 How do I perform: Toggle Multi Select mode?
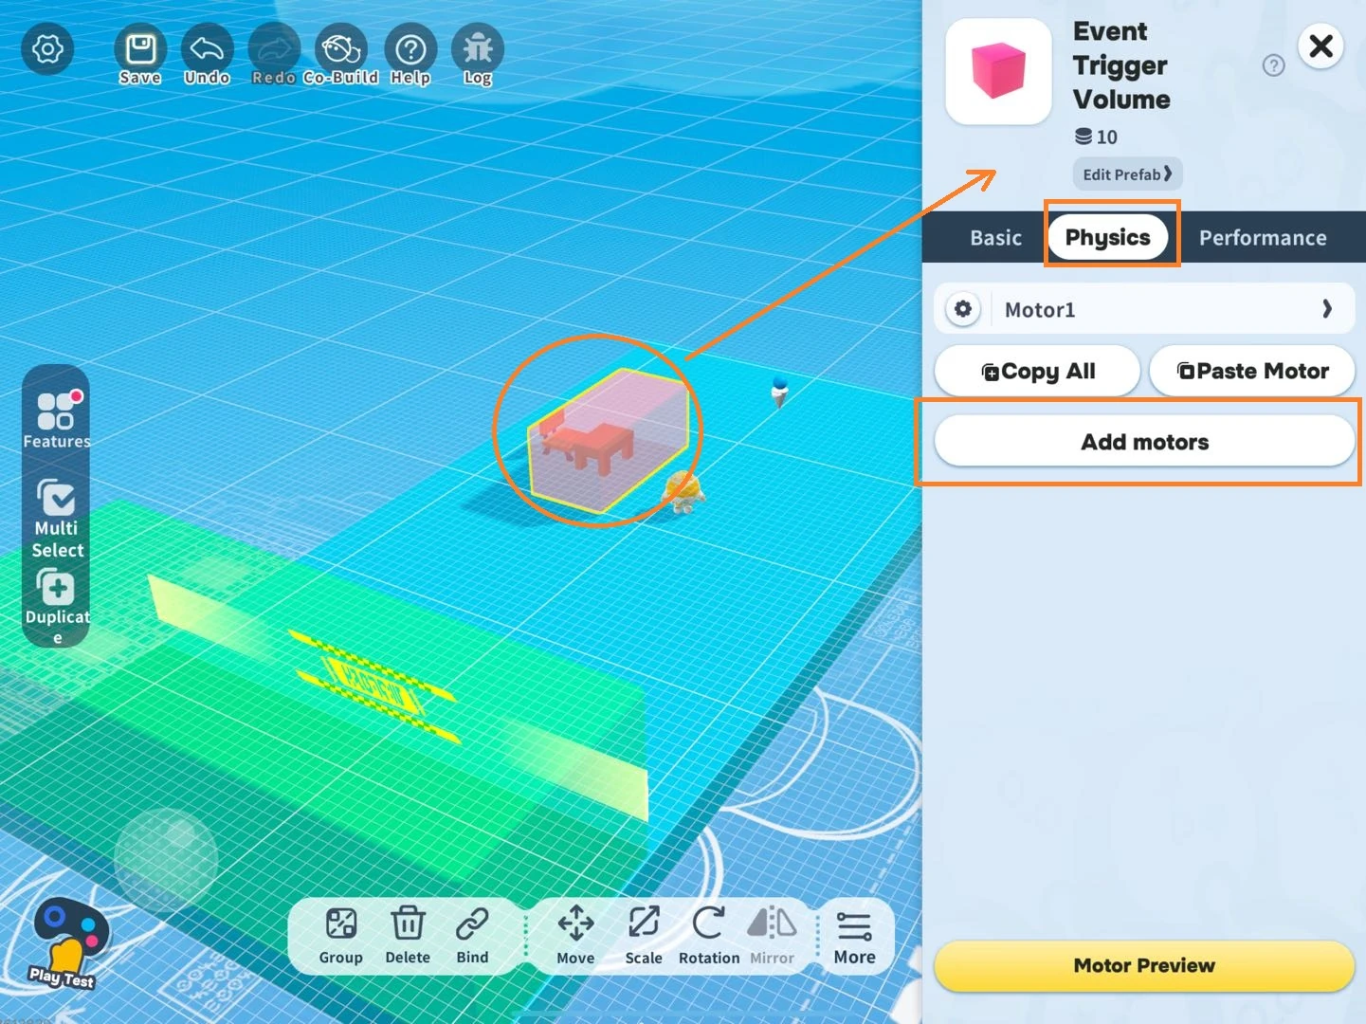click(x=57, y=518)
